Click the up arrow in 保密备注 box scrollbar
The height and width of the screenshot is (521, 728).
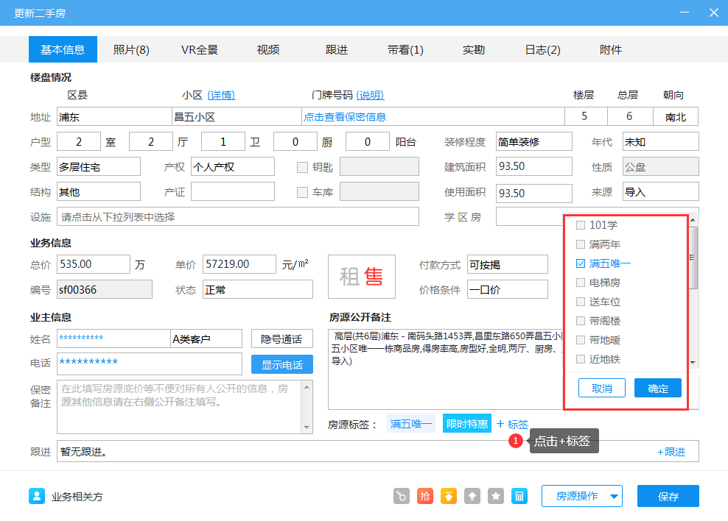[x=307, y=386]
